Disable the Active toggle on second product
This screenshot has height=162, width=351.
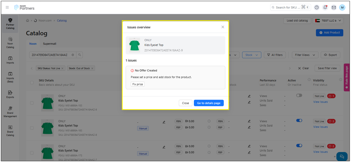299,121
